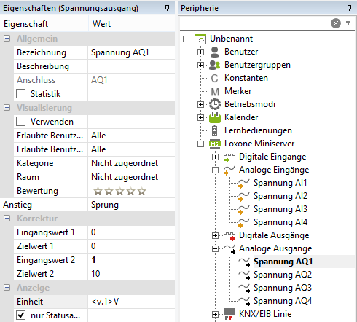Viewport: 357px width, 322px height.
Task: Click the Digitale Ausgänge icon
Action: [229, 236]
